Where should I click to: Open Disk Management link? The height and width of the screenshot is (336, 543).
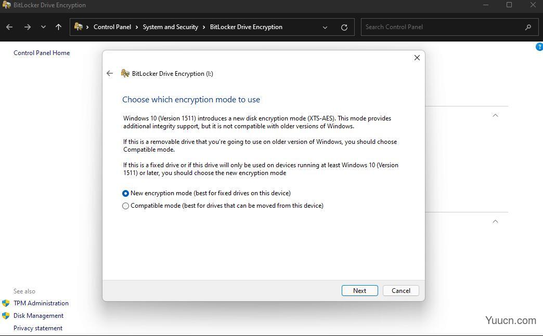pos(38,316)
